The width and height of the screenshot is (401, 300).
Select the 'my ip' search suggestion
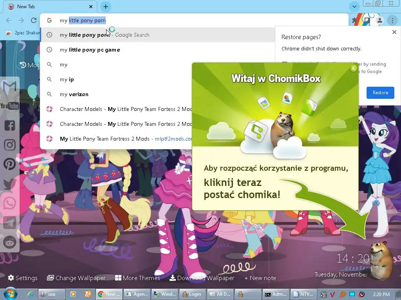pos(116,79)
